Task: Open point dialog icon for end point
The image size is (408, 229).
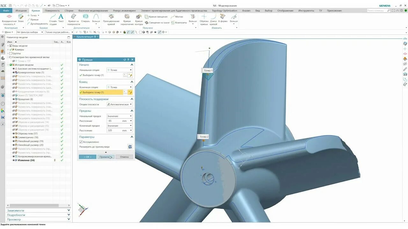Action: click(125, 92)
